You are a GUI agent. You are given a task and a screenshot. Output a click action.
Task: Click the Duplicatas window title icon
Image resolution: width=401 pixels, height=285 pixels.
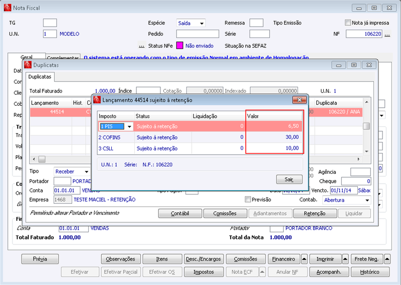click(28, 65)
